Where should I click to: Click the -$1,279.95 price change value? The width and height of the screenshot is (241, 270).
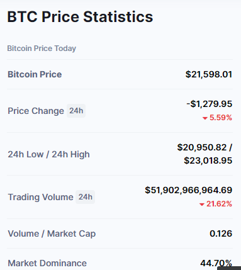210,104
